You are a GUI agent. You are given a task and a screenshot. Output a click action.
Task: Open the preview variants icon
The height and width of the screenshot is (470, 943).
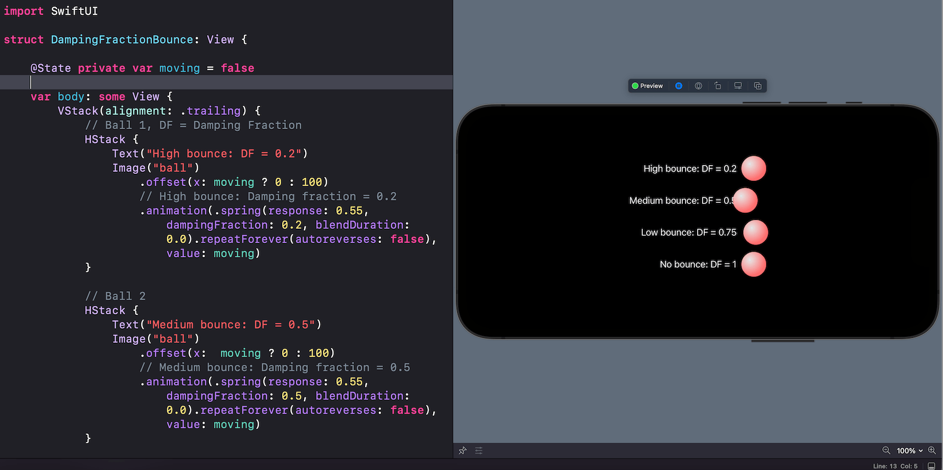(x=757, y=86)
